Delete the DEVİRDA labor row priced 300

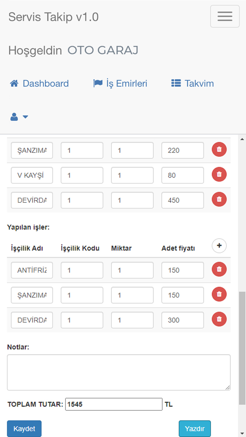(x=219, y=319)
